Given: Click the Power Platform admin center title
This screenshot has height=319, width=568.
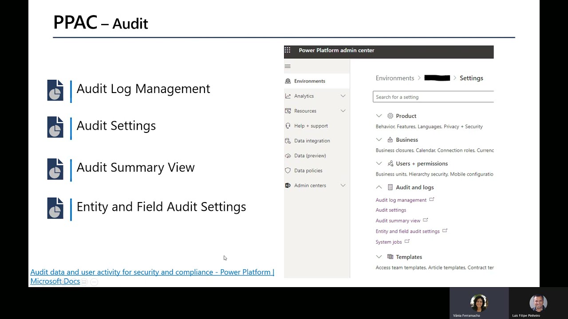Looking at the screenshot, I should click(x=336, y=50).
